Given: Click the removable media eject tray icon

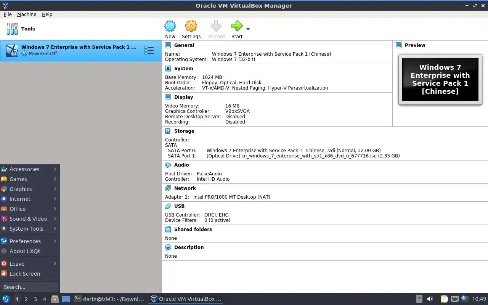Looking at the screenshot, I should coord(419,299).
